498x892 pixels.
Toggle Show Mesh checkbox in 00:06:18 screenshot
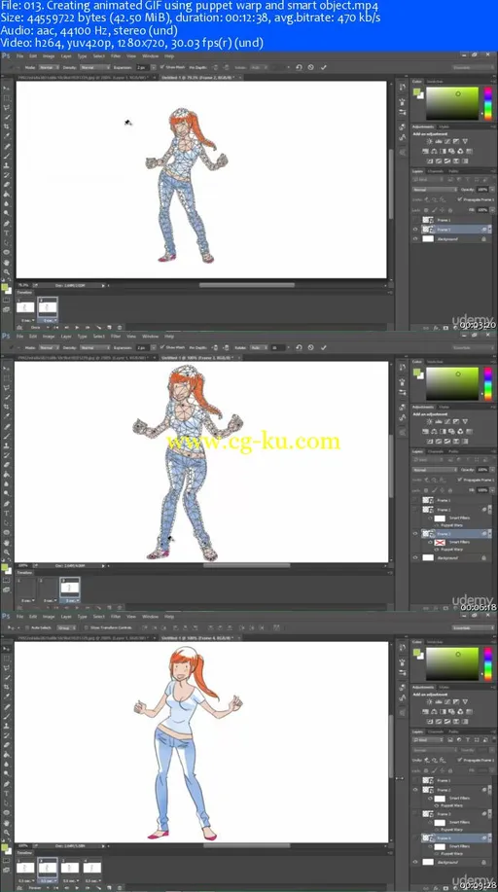coord(162,347)
